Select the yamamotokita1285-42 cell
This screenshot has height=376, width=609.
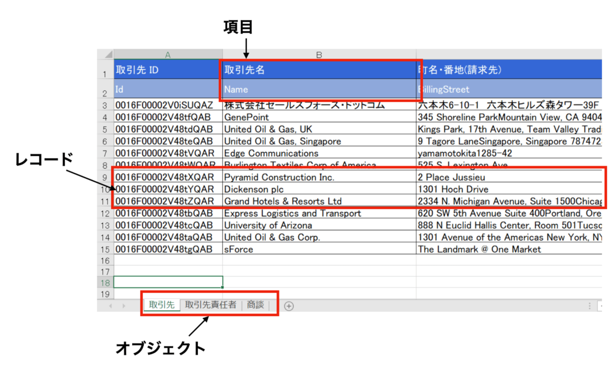tap(509, 153)
